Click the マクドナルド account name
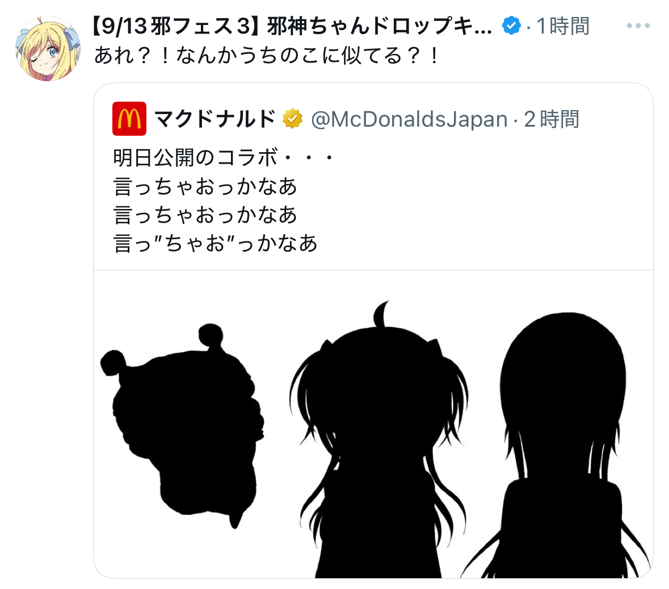 pos(215,119)
